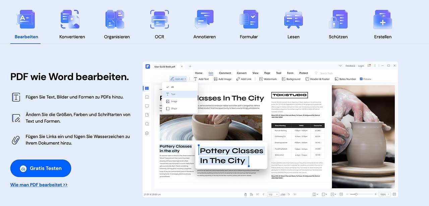
Task: Click the zoom slider handle
Action: point(356,194)
